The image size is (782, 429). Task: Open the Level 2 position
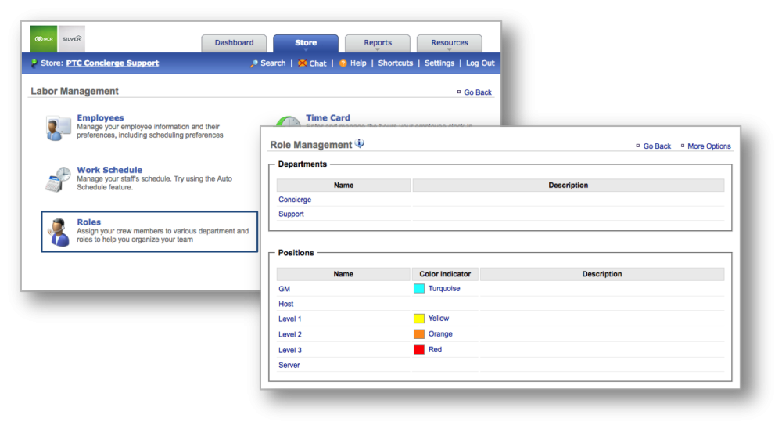coord(290,334)
